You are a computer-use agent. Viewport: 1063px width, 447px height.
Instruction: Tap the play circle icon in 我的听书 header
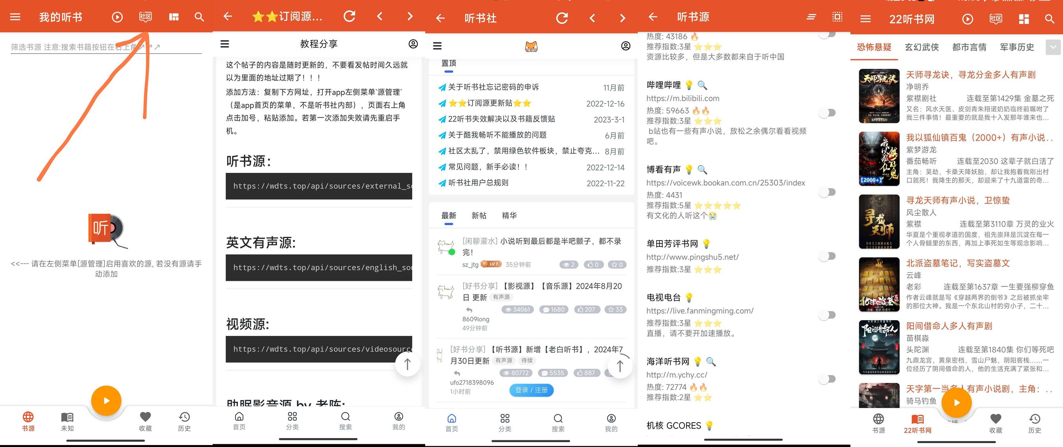(117, 17)
